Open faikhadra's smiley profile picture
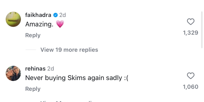The image size is (204, 102). pyautogui.click(x=13, y=19)
